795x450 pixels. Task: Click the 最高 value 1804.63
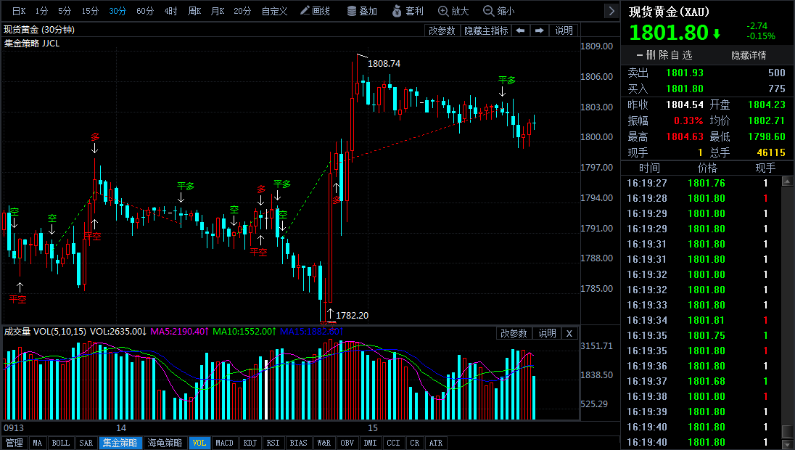pyautogui.click(x=685, y=136)
